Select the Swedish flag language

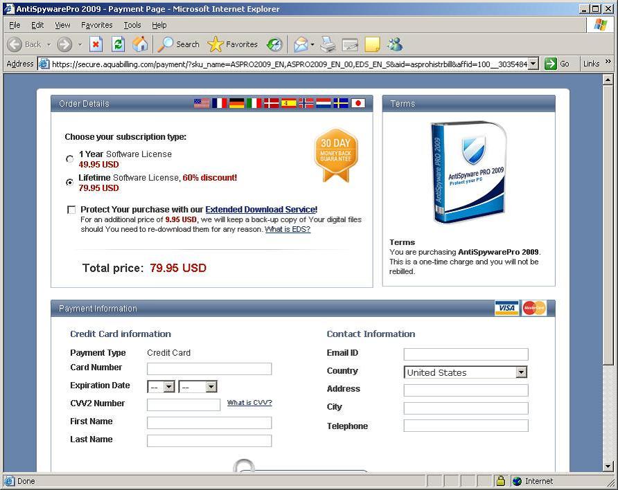[x=341, y=104]
